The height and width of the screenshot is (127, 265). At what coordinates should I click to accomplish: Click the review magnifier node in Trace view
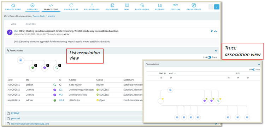click(x=218, y=101)
